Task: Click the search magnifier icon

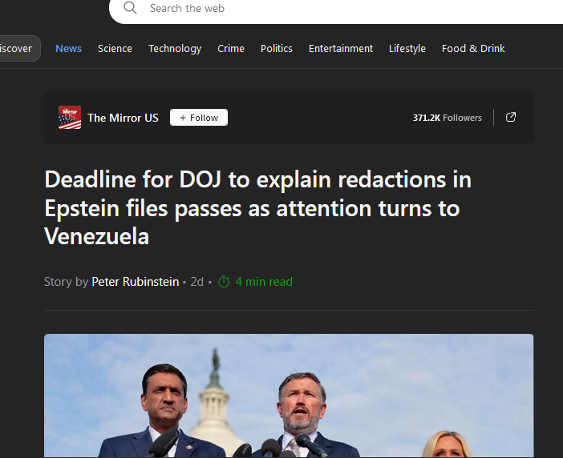Action: click(130, 7)
